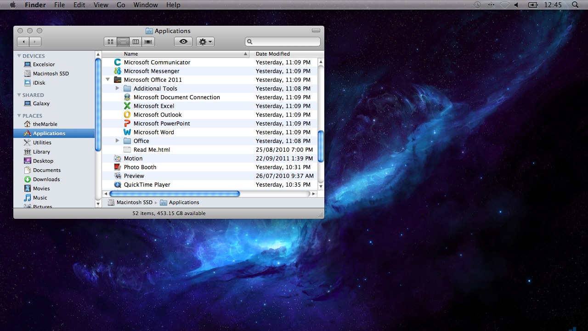Image resolution: width=588 pixels, height=331 pixels.
Task: Expand the Office subfolder
Action: click(118, 141)
